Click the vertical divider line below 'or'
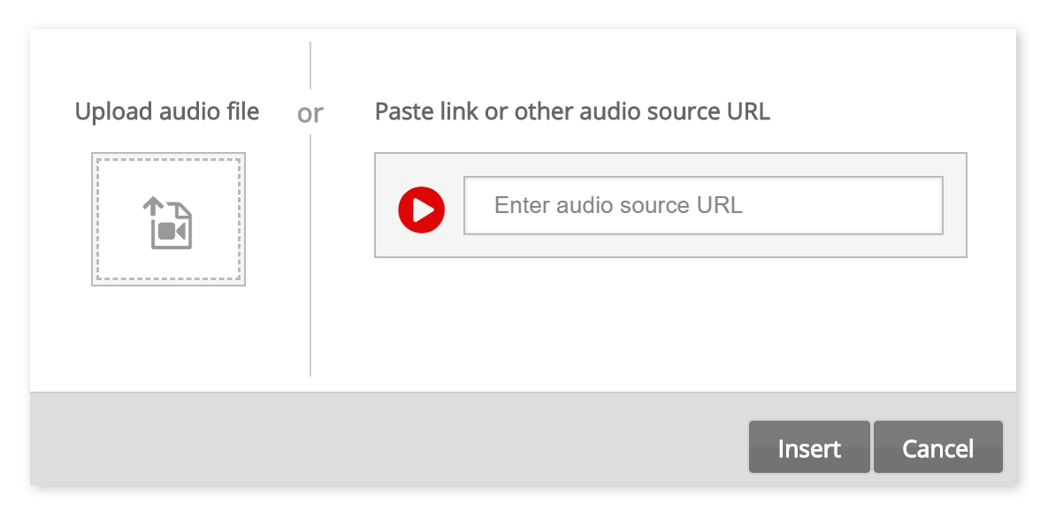 [x=310, y=255]
